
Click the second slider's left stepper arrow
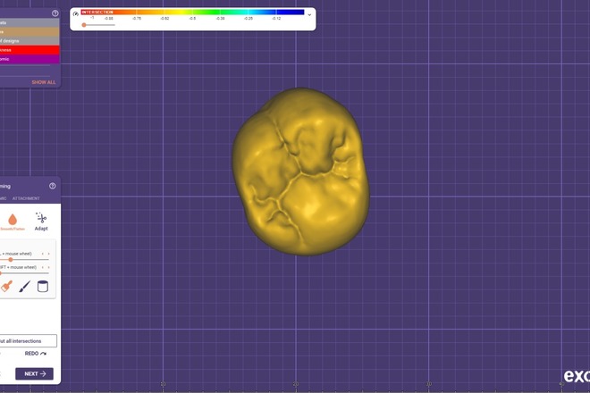point(42,267)
